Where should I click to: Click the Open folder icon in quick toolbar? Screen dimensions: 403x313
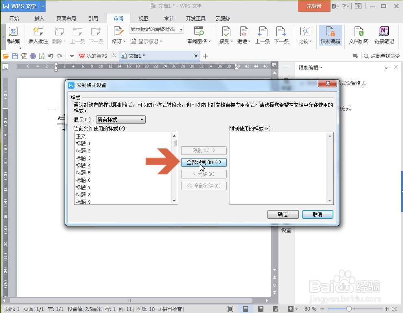6,56
